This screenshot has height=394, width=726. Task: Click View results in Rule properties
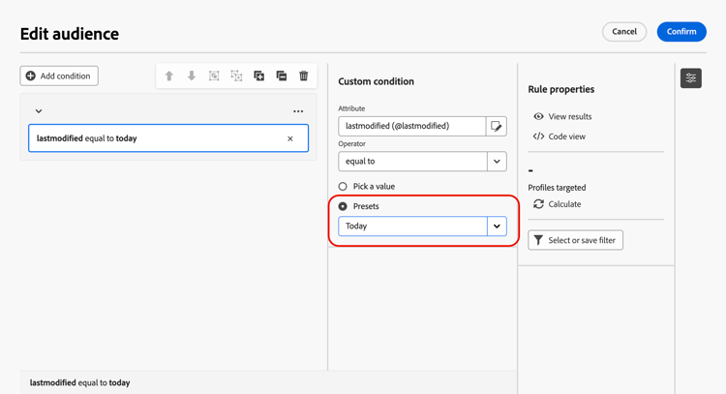562,116
